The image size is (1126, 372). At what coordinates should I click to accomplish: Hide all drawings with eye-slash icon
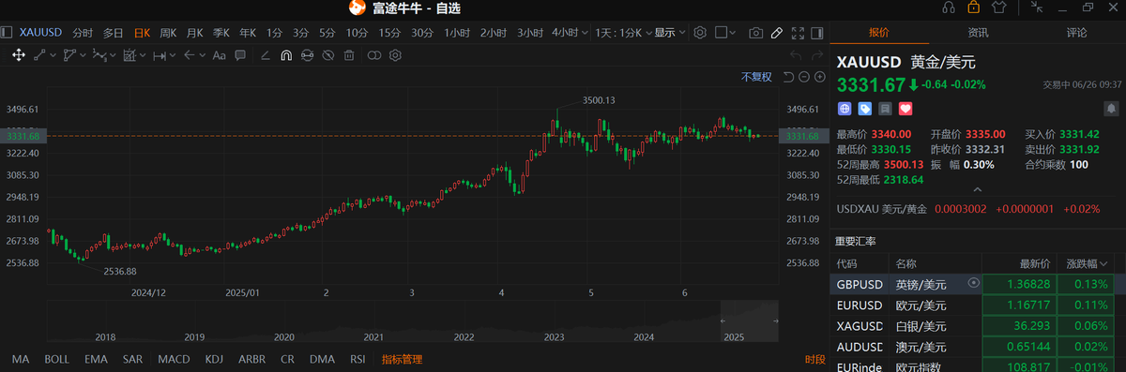[328, 55]
